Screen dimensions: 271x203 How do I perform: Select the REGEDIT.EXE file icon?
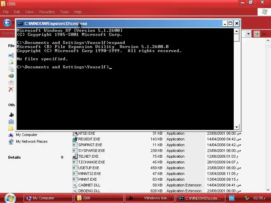(75, 139)
